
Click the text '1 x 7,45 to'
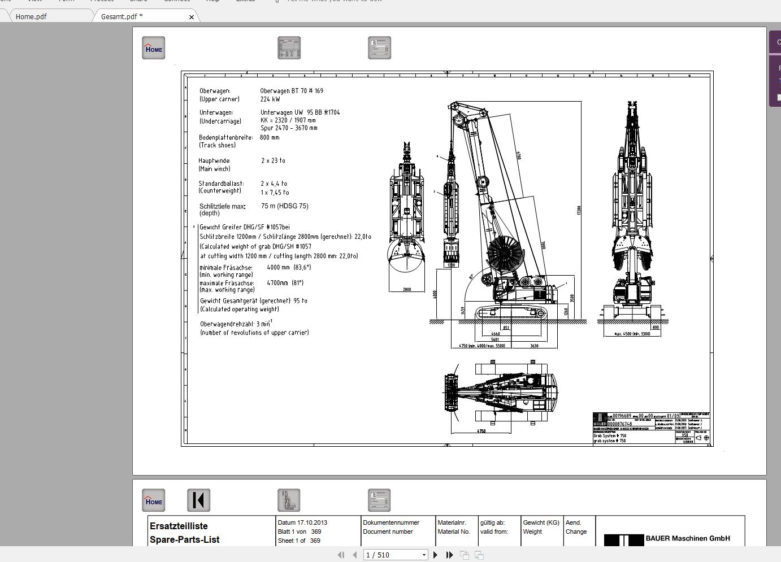point(275,193)
